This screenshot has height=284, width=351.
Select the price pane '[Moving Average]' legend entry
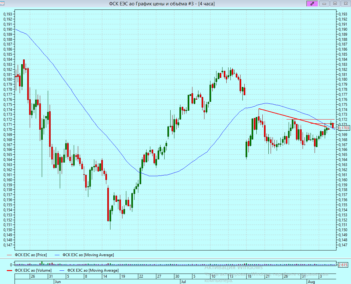(x=88, y=255)
